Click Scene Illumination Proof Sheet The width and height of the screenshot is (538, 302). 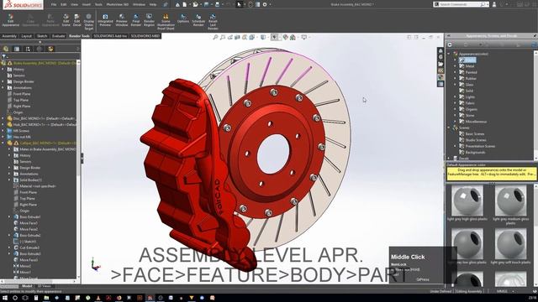click(166, 22)
